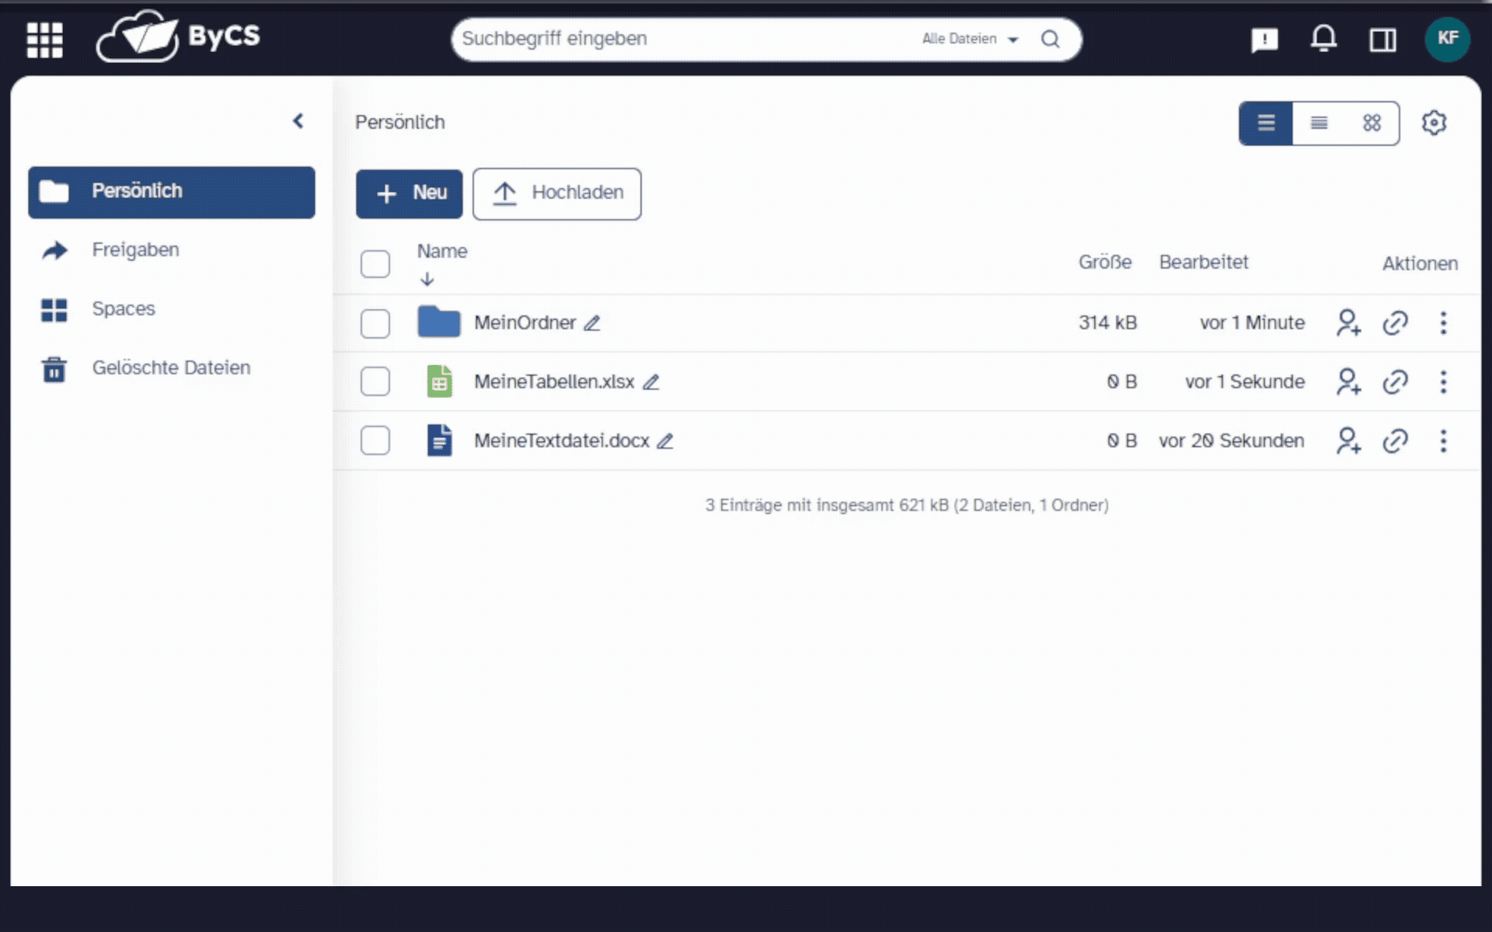The height and width of the screenshot is (932, 1492).
Task: Open more actions for MeinOrdner
Action: coord(1443,323)
